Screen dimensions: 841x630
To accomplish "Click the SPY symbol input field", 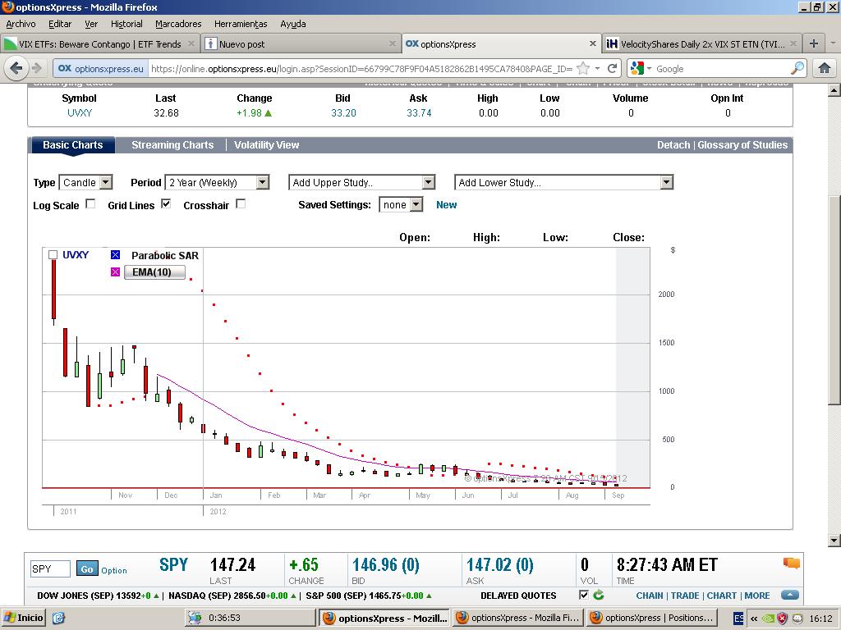I will [x=50, y=568].
